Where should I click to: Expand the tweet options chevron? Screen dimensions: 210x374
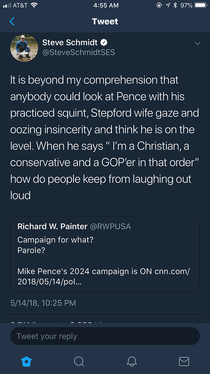click(x=198, y=43)
